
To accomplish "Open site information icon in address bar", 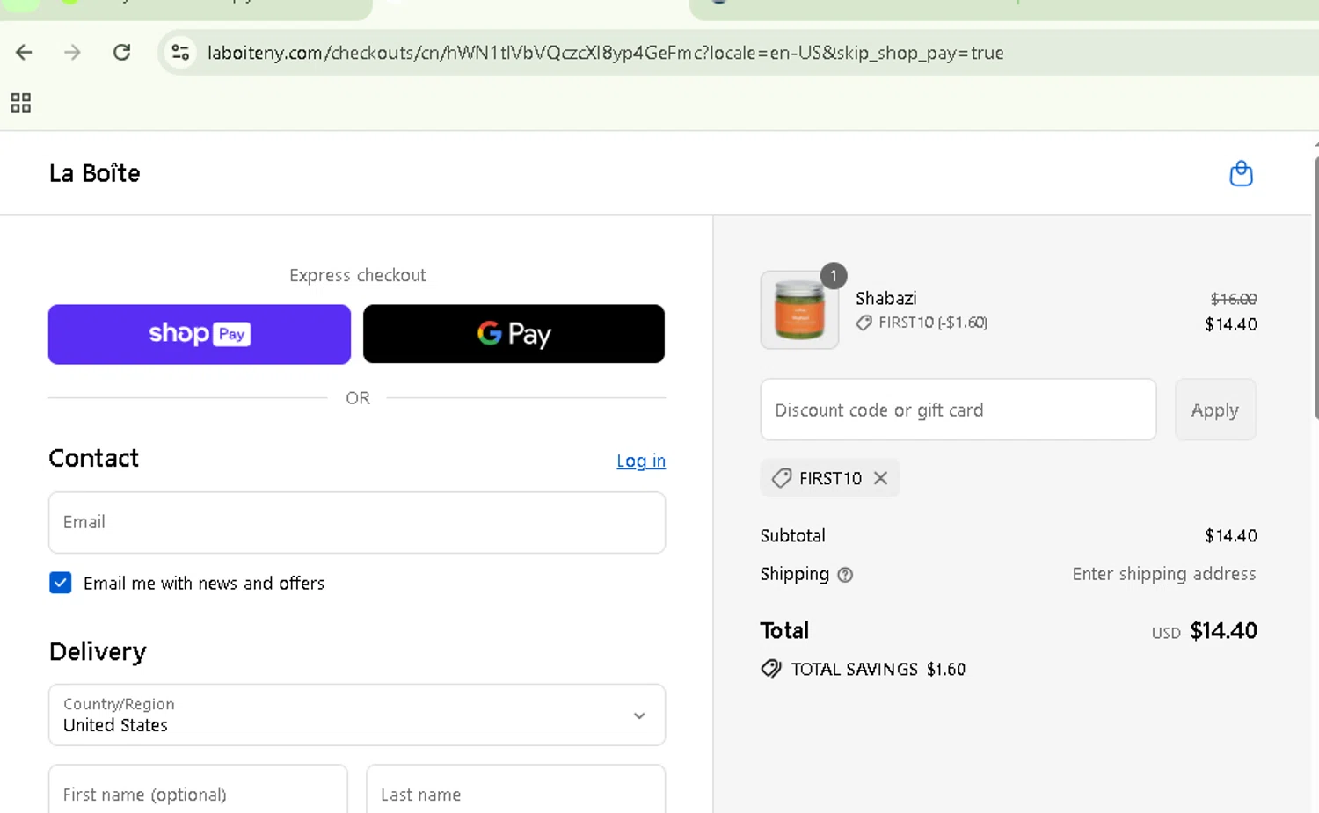I will click(x=180, y=53).
